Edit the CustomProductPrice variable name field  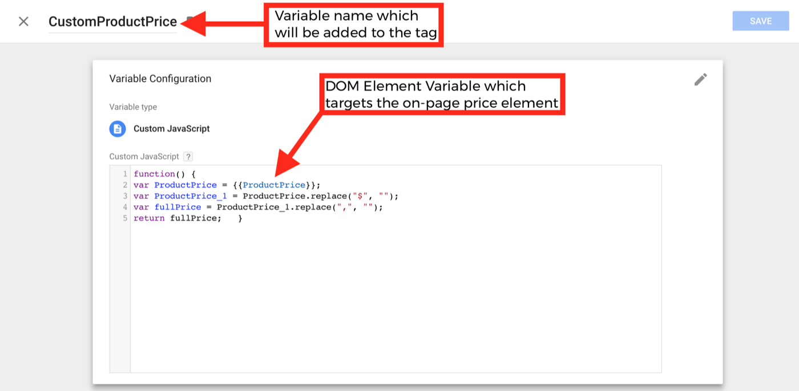click(112, 22)
